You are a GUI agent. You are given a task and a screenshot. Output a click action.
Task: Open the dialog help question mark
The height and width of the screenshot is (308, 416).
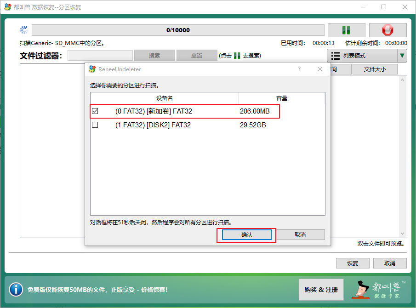click(x=299, y=69)
